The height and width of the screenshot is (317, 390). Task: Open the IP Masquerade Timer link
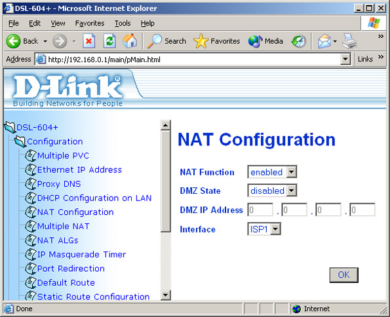pyautogui.click(x=81, y=254)
